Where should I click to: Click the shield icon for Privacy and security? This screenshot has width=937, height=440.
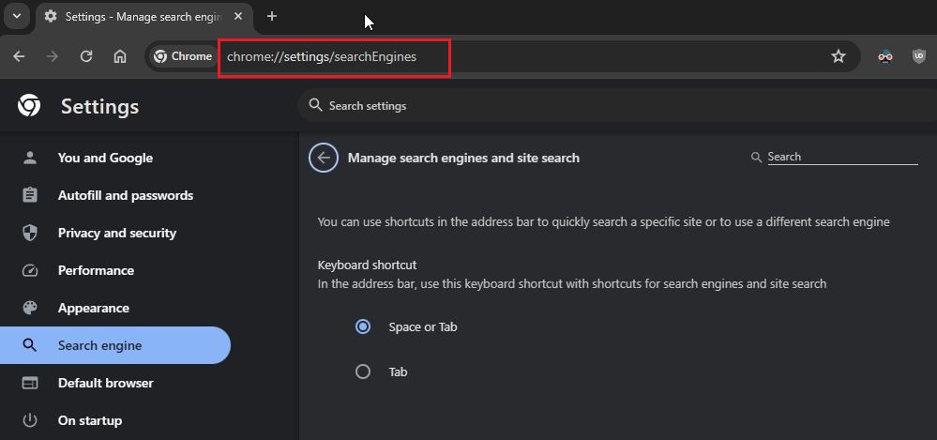29,234
